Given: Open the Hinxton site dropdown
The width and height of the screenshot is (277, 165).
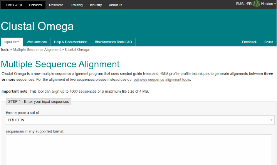Looking at the screenshot, I should (x=268, y=4).
